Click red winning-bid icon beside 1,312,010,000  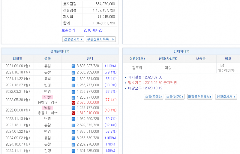pos(73,113)
